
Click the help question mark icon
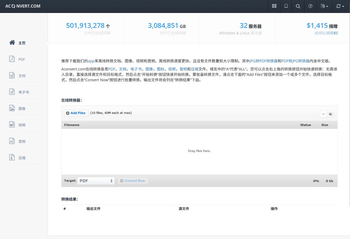click(x=310, y=6)
